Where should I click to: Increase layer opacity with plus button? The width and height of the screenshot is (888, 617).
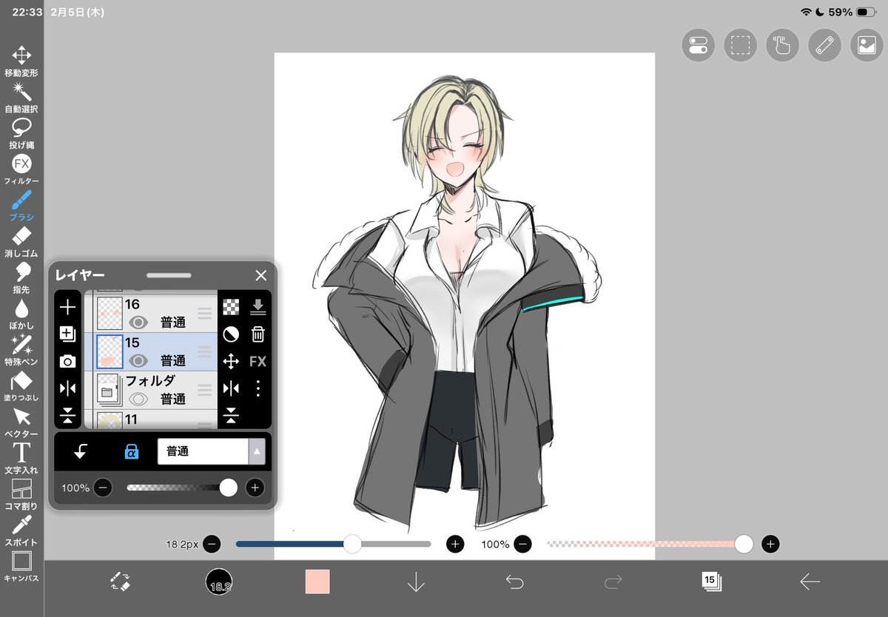pos(255,488)
